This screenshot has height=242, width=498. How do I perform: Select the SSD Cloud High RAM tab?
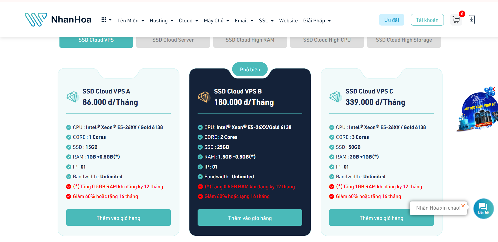coord(250,40)
